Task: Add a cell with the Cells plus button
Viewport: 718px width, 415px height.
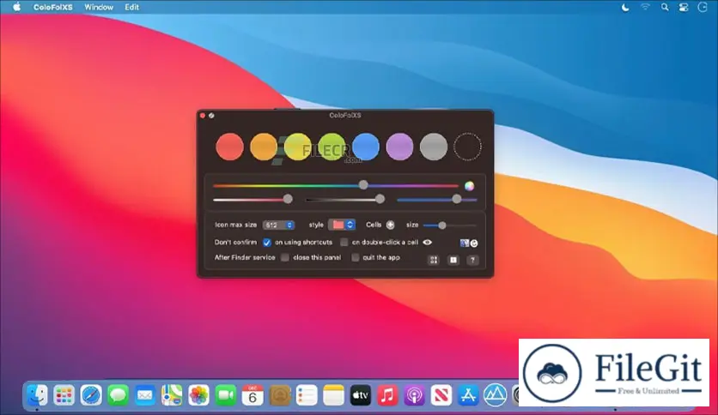Action: (x=390, y=225)
